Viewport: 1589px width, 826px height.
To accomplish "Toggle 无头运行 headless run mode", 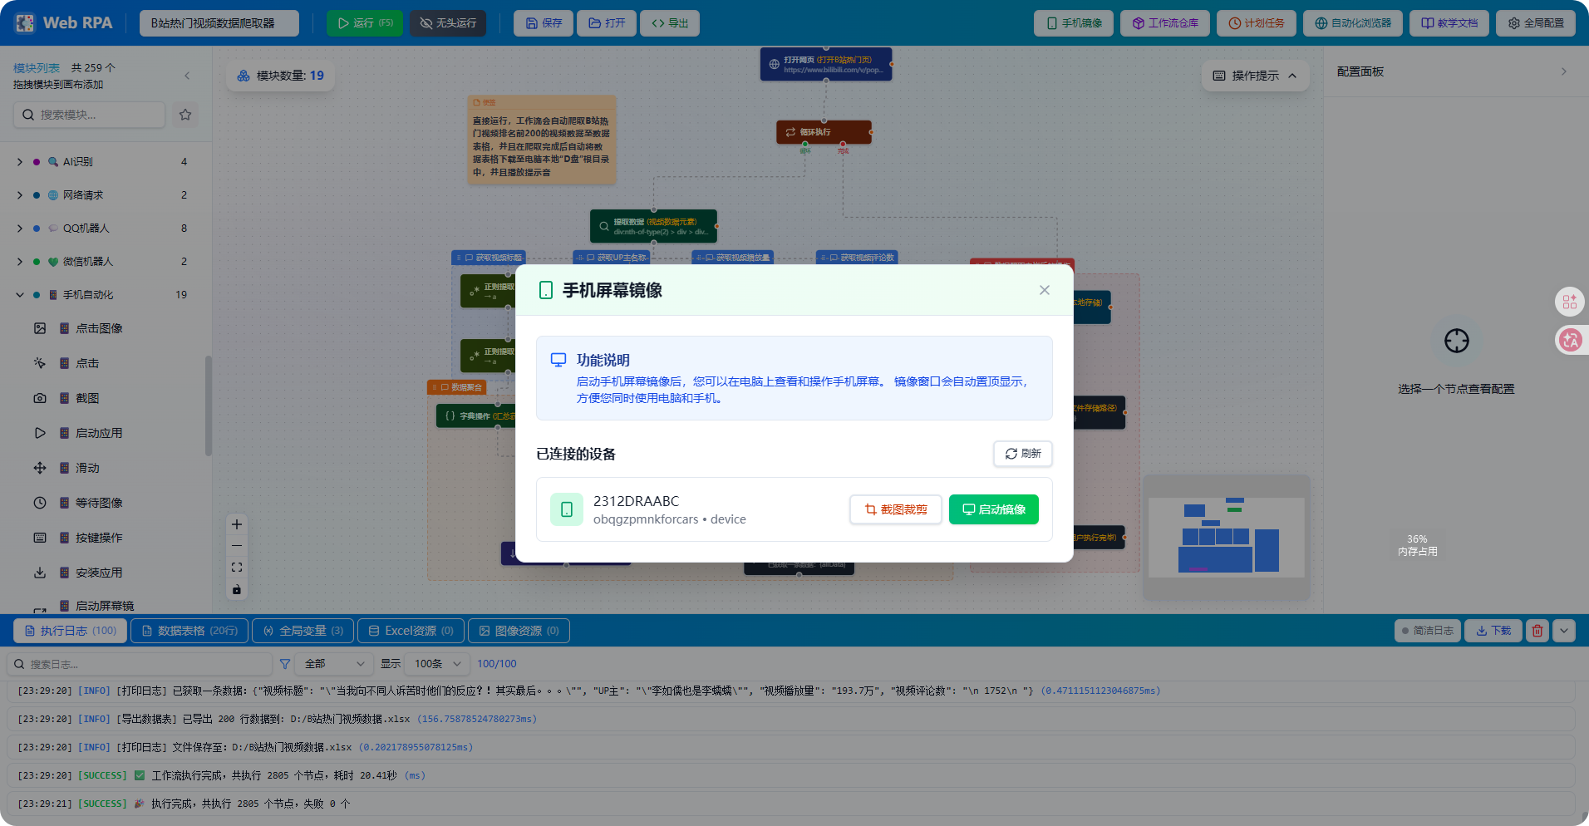I will coord(448,22).
